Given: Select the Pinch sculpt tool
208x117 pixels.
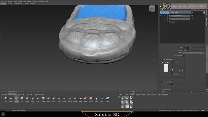Looking at the screenshot, I should (54, 99).
